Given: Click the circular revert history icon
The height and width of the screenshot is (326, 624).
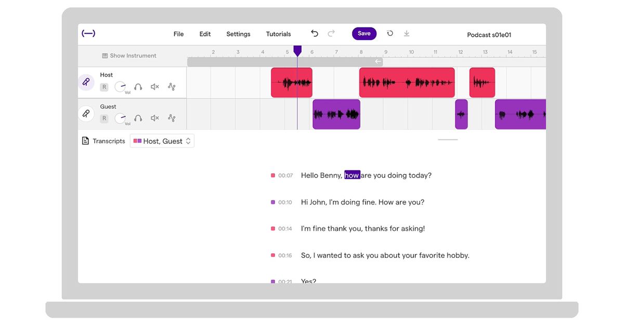Looking at the screenshot, I should 390,34.
